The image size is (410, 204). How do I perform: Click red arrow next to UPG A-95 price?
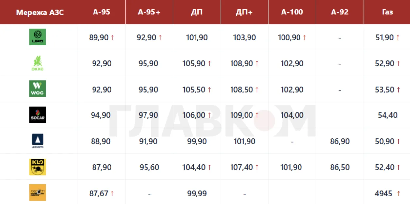point(112,37)
